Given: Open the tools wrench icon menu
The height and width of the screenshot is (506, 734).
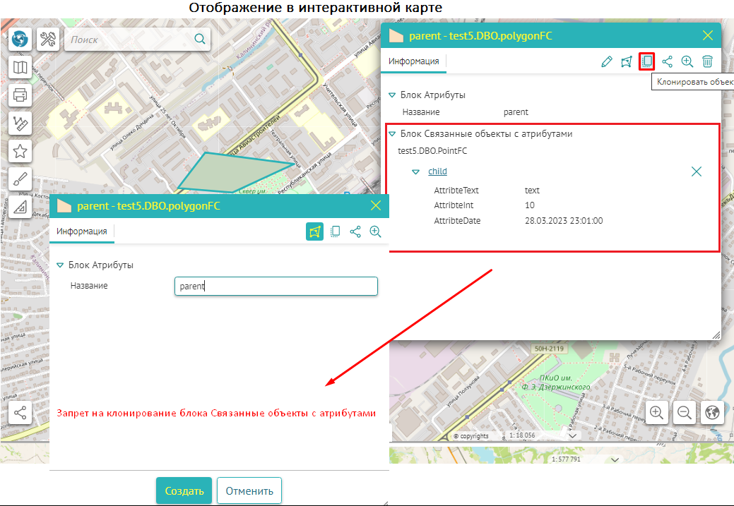Looking at the screenshot, I should [x=48, y=40].
